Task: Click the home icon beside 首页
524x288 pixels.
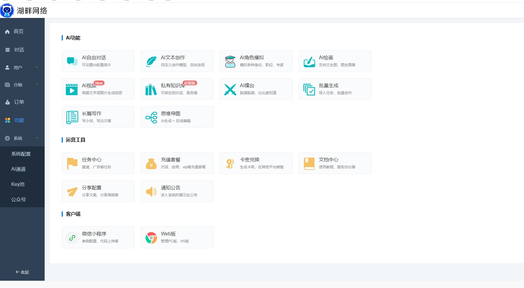Action: [x=7, y=32]
